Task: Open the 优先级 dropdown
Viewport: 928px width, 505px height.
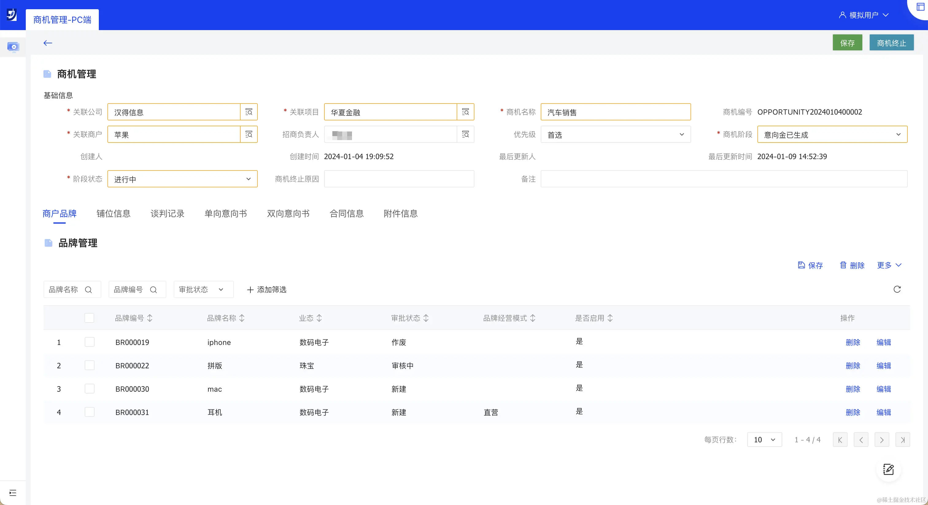Action: tap(615, 135)
